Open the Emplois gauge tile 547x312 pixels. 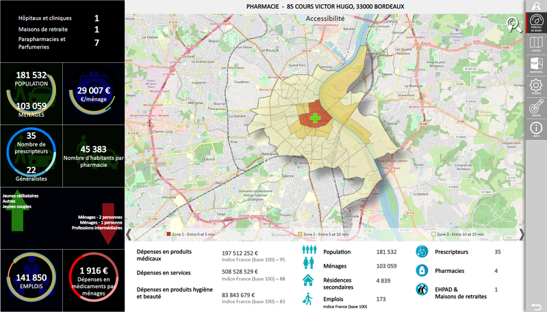(31, 277)
